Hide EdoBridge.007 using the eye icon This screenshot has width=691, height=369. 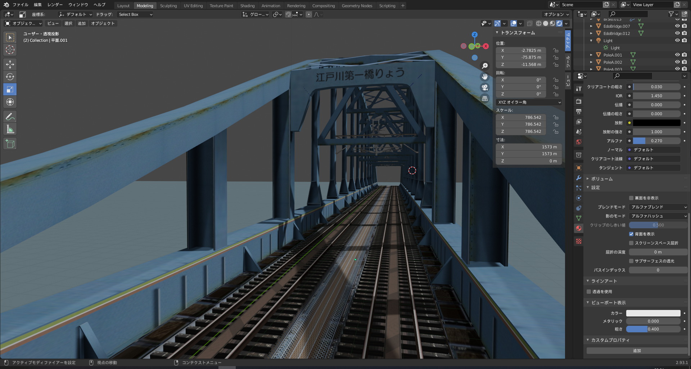[677, 26]
